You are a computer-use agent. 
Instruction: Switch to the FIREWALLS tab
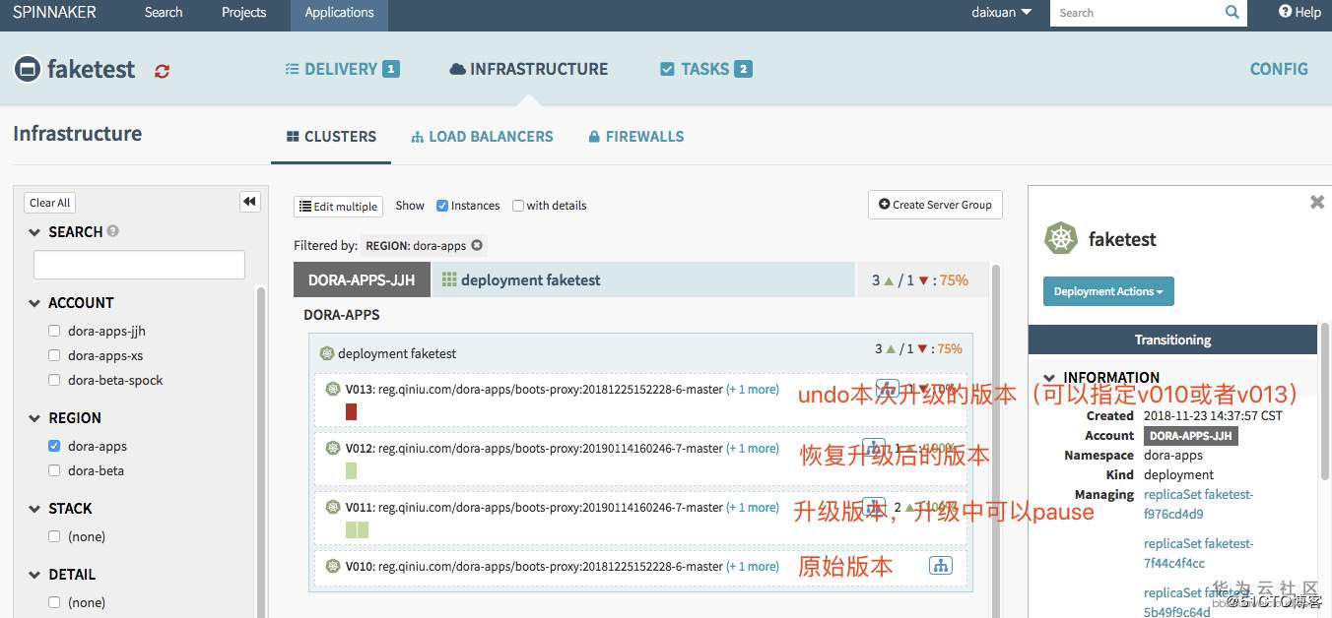[635, 137]
